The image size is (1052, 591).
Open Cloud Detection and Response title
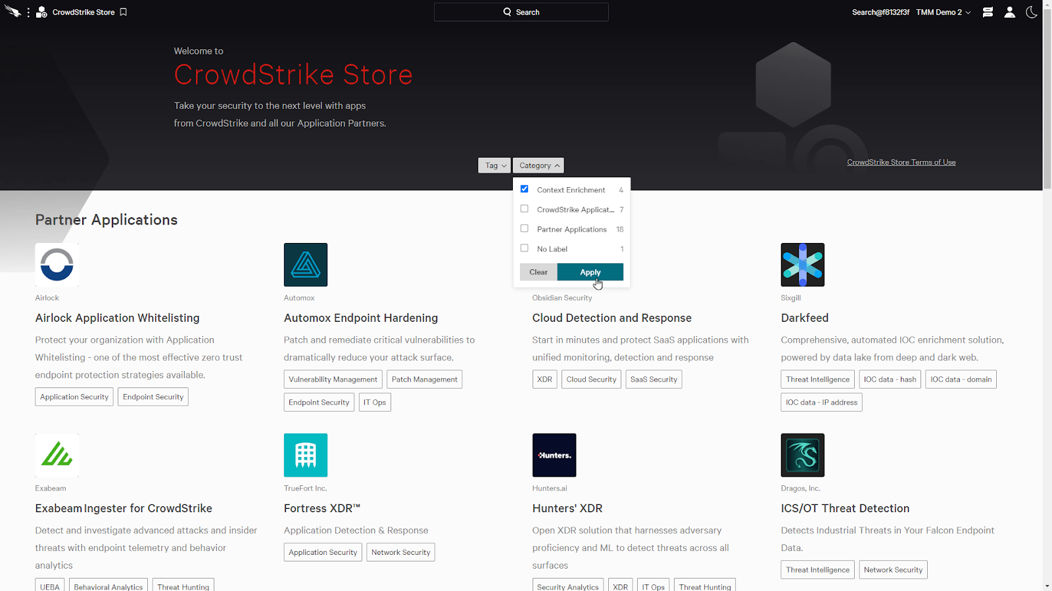pyautogui.click(x=612, y=318)
